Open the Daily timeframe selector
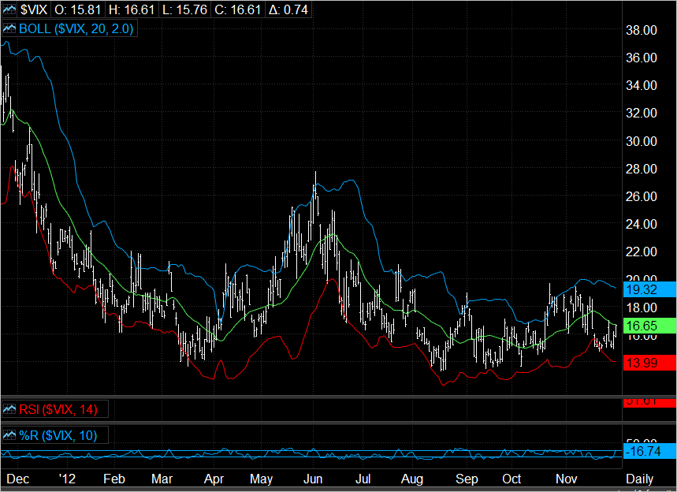 pyautogui.click(x=638, y=479)
